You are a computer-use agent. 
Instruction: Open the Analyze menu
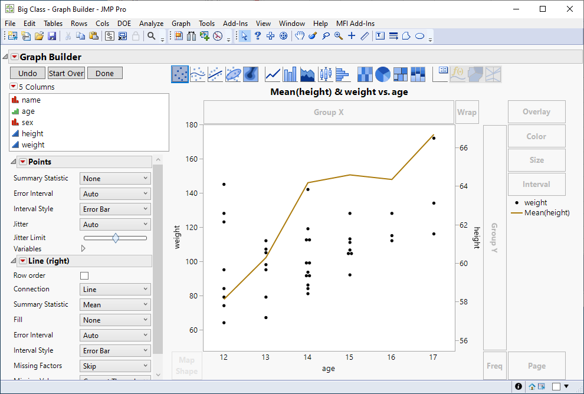pos(151,24)
